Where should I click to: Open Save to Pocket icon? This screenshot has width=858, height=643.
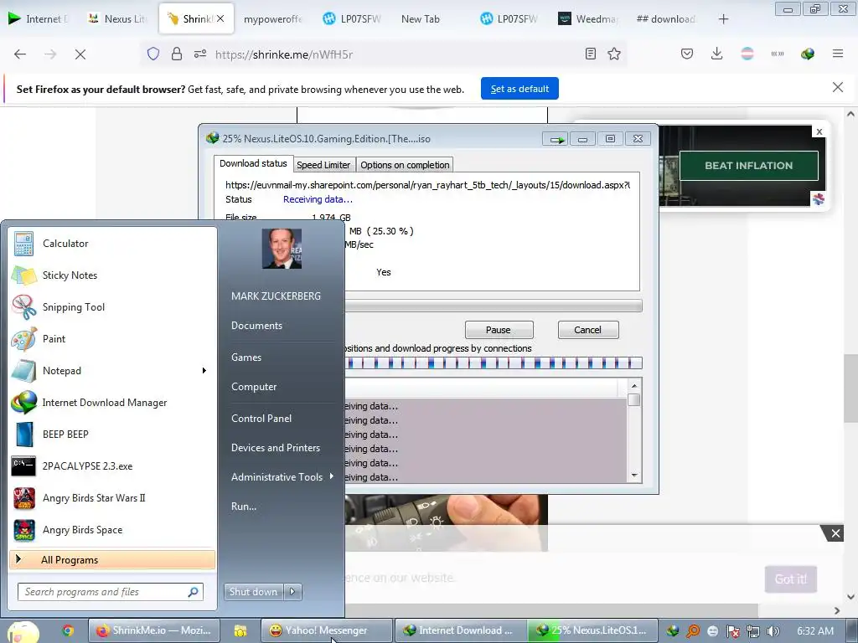pos(687,54)
